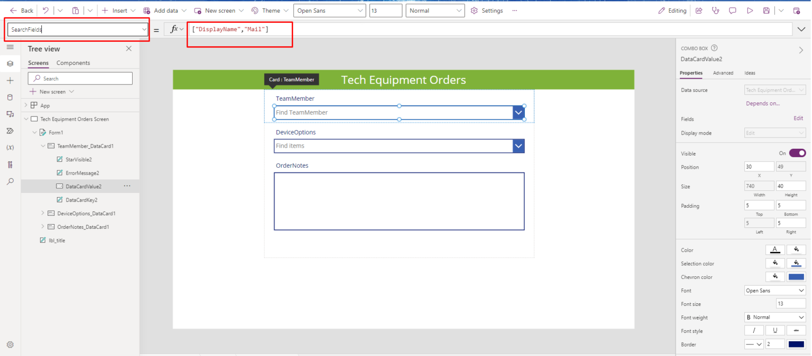The width and height of the screenshot is (812, 356).
Task: Toggle underline font style in Properties
Action: point(775,330)
